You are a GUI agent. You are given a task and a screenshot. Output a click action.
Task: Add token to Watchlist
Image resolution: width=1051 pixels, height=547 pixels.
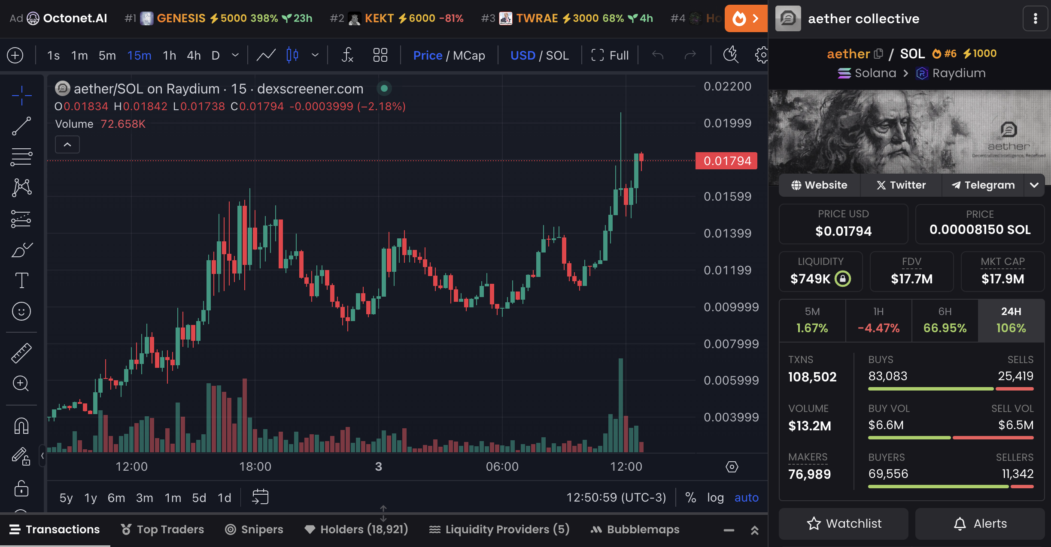[x=843, y=523]
